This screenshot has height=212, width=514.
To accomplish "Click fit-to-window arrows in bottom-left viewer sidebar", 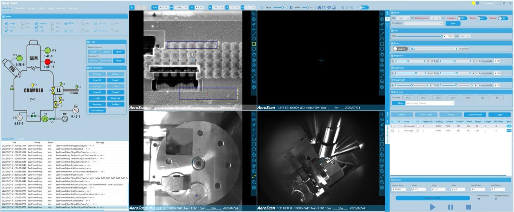I will 254,177.
